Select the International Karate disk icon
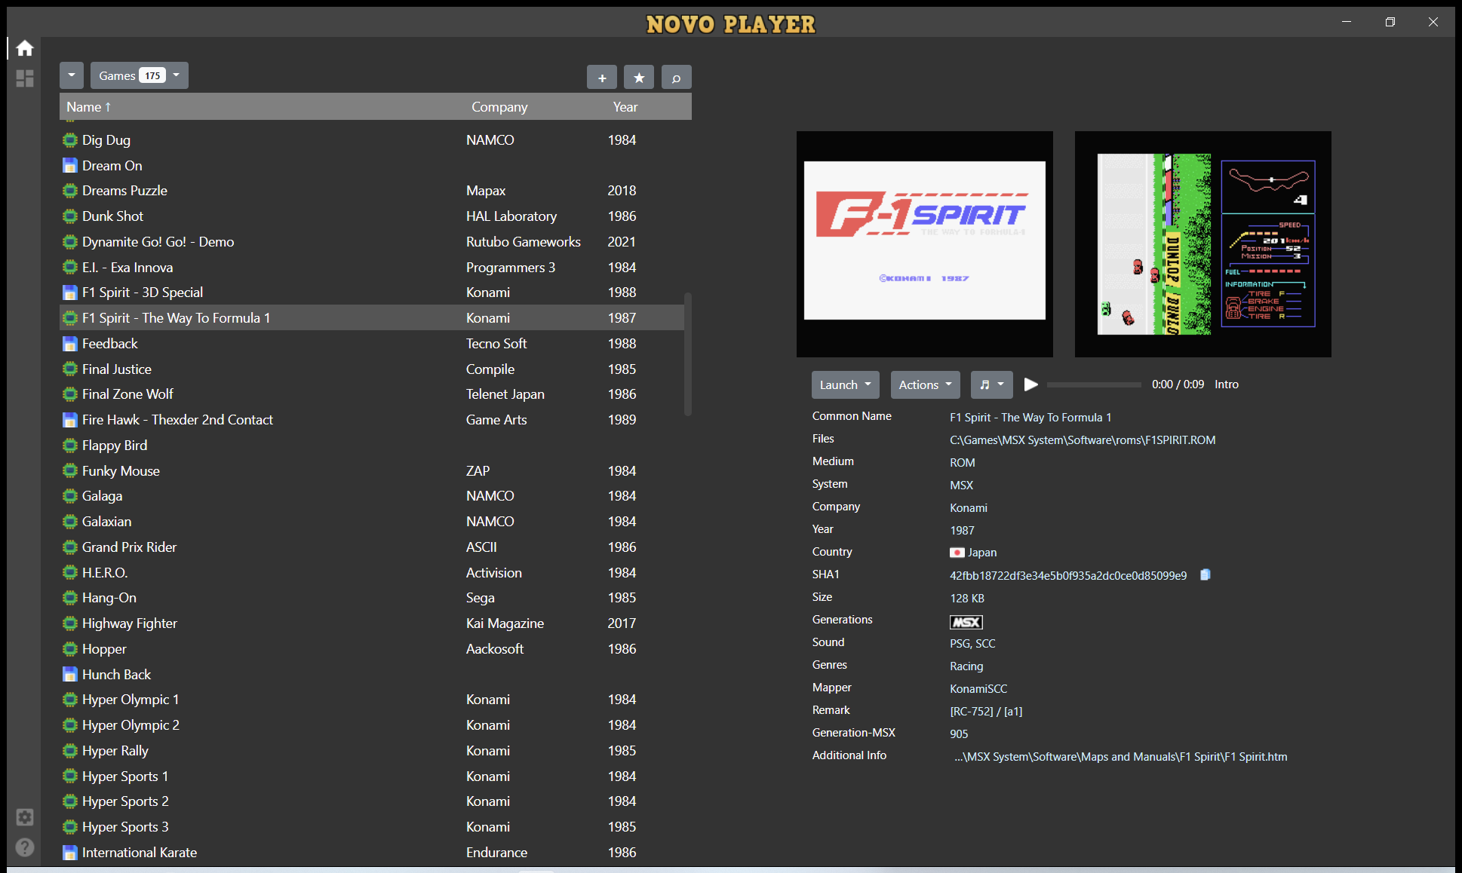The height and width of the screenshot is (873, 1462). (x=70, y=853)
